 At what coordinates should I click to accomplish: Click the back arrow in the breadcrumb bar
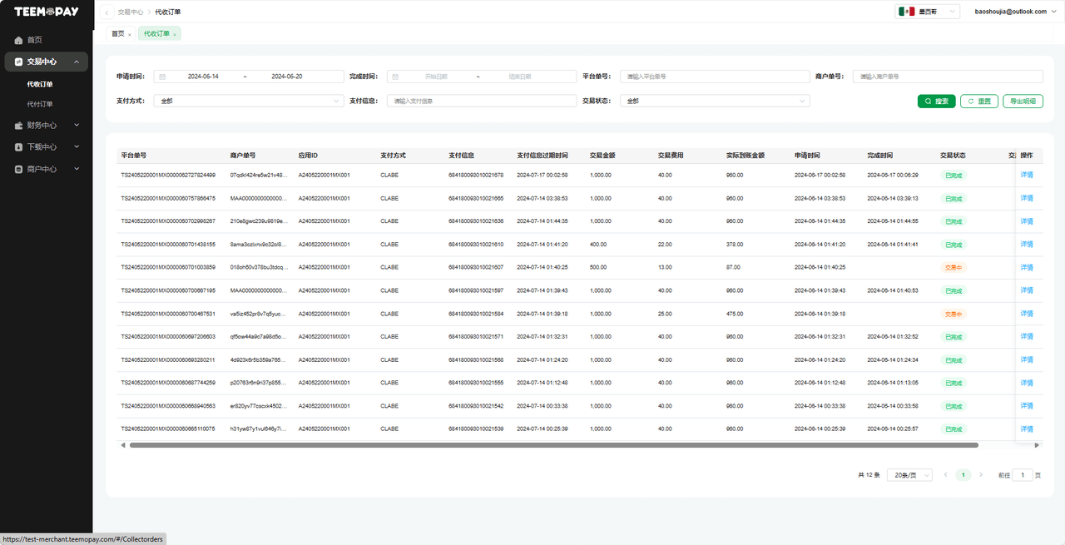pos(107,12)
